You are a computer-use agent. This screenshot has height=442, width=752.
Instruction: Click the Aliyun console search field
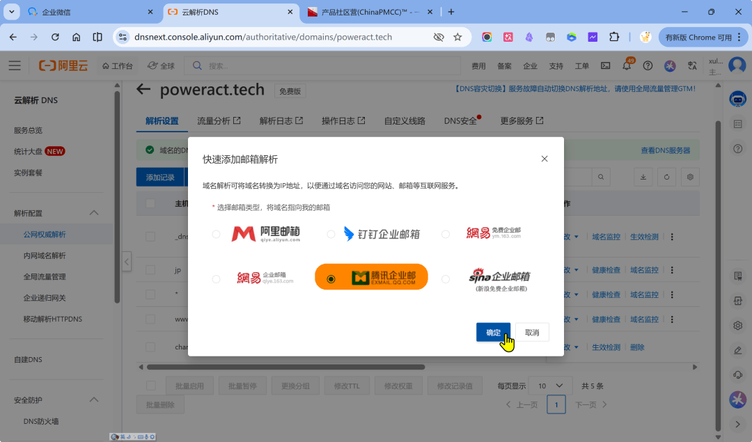327,65
